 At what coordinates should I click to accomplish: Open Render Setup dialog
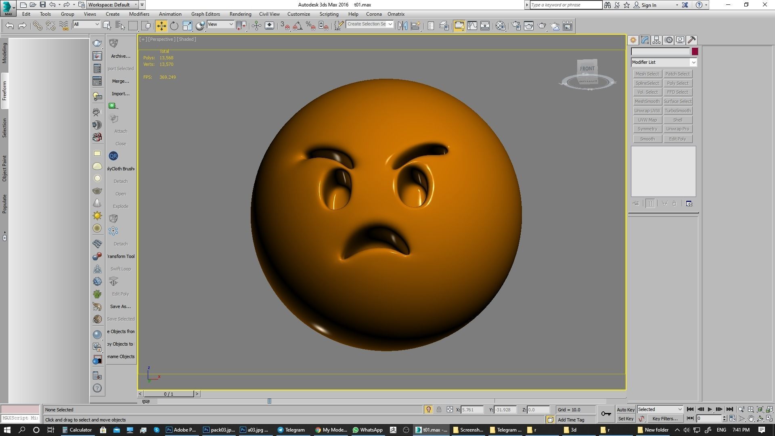(516, 26)
